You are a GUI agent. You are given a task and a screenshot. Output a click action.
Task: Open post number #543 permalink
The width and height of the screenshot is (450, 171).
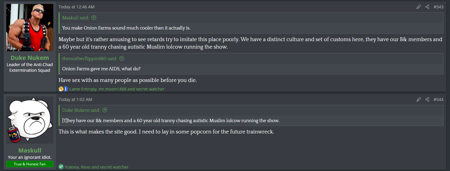[438, 7]
